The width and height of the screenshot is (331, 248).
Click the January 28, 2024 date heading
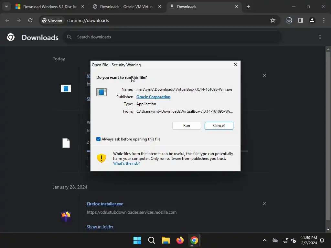(70, 187)
